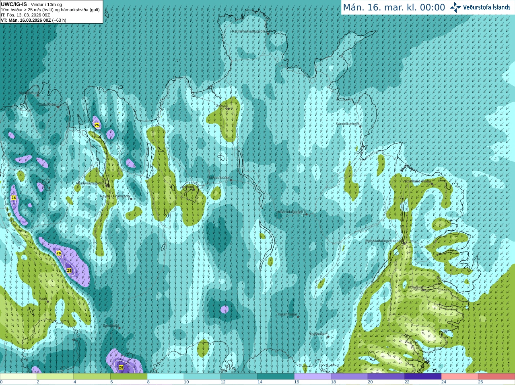Click the date header Mán. 16. mar. kl. 00:00
This screenshot has width=515, height=385.
[394, 7]
